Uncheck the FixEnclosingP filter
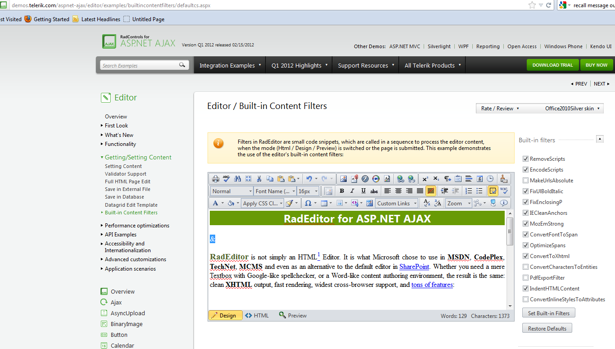The image size is (615, 349). coord(525,202)
